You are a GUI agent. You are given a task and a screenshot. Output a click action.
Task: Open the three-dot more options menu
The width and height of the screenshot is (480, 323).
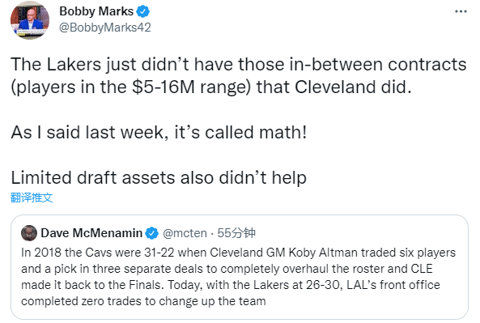tap(461, 11)
